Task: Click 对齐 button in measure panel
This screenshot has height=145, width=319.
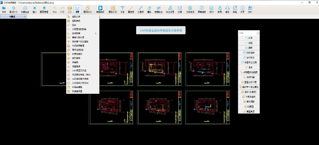Action: 249,38
